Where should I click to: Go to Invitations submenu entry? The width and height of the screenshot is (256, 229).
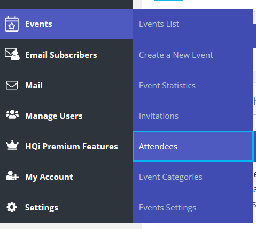[159, 116]
